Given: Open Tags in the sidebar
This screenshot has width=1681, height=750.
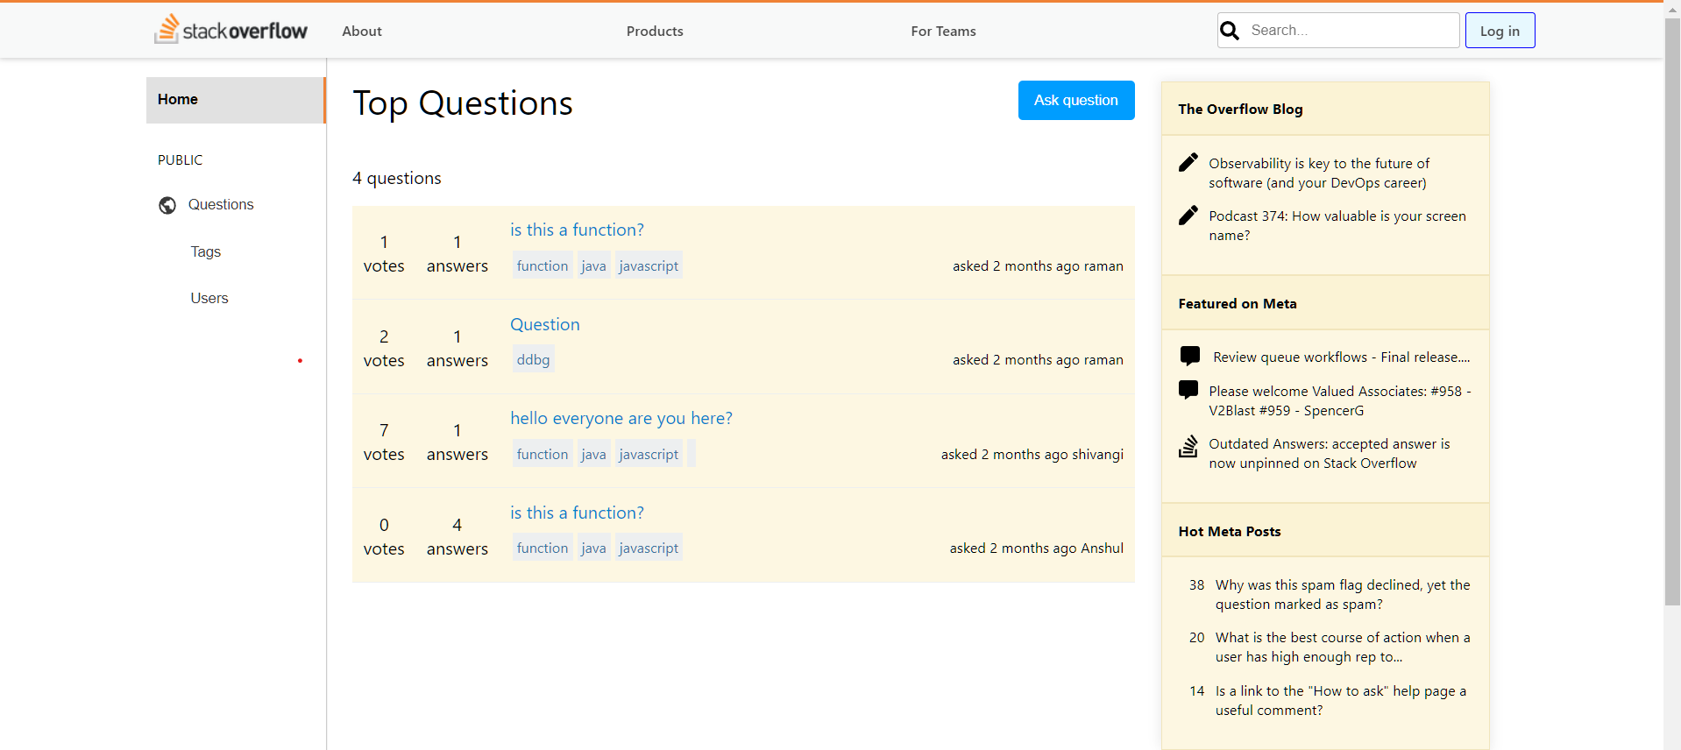Looking at the screenshot, I should pos(206,251).
